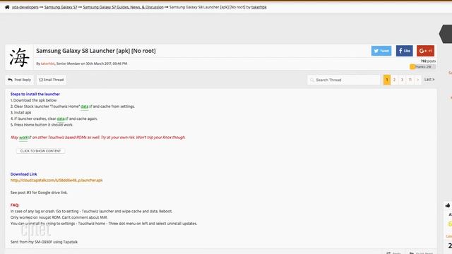This screenshot has width=452, height=254.
Task: Go to page 11 of thread
Action: [410, 80]
